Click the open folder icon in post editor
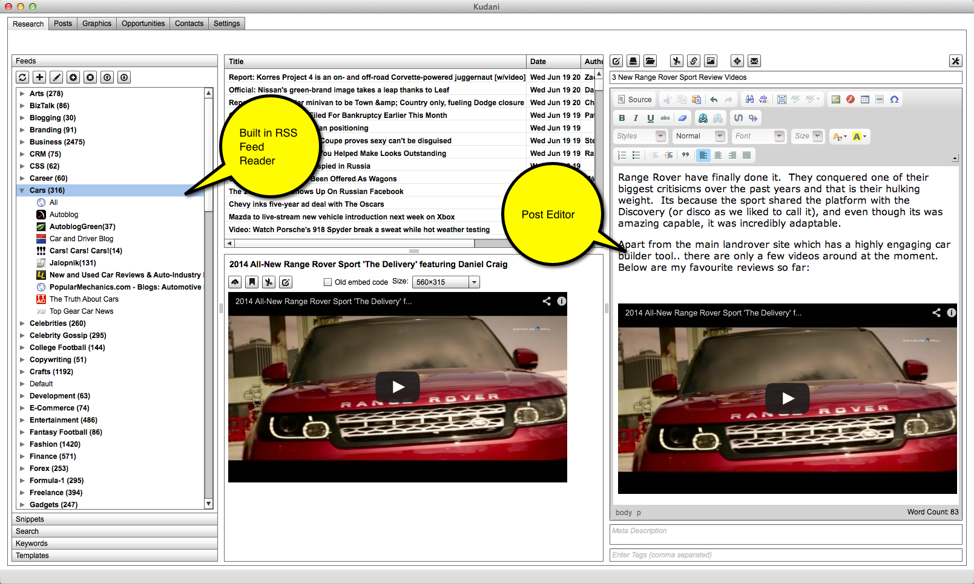 650,61
